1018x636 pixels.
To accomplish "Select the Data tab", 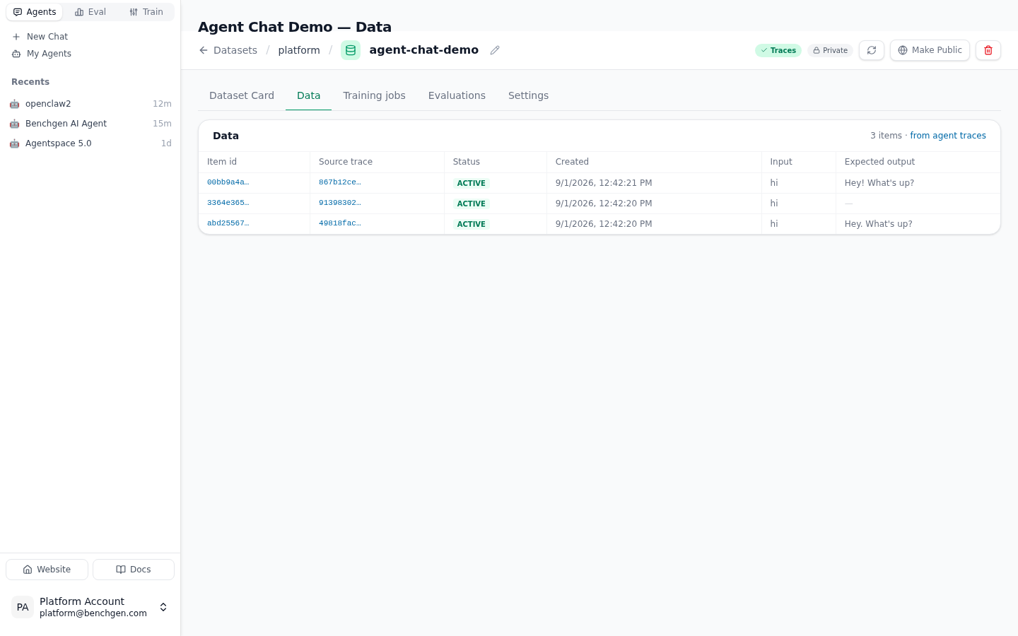I will coord(308,95).
